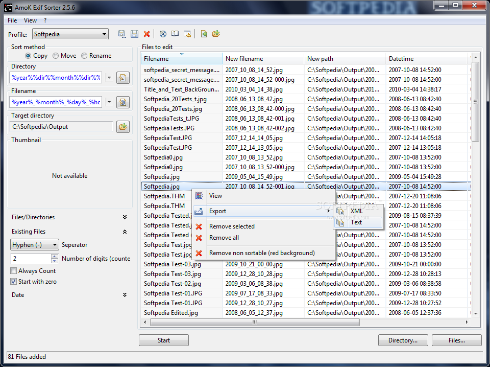Delete profile with red X toolbar icon
490x367 pixels.
(146, 34)
